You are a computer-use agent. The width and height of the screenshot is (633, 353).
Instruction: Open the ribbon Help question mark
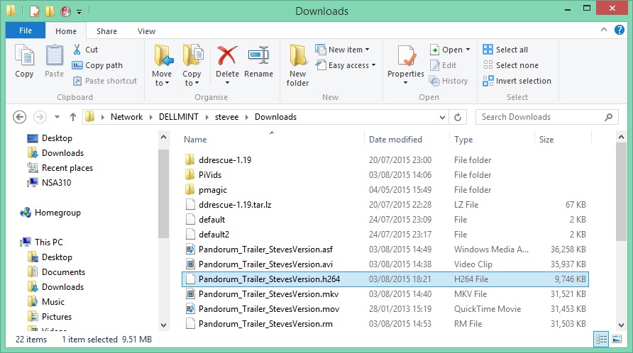click(620, 31)
